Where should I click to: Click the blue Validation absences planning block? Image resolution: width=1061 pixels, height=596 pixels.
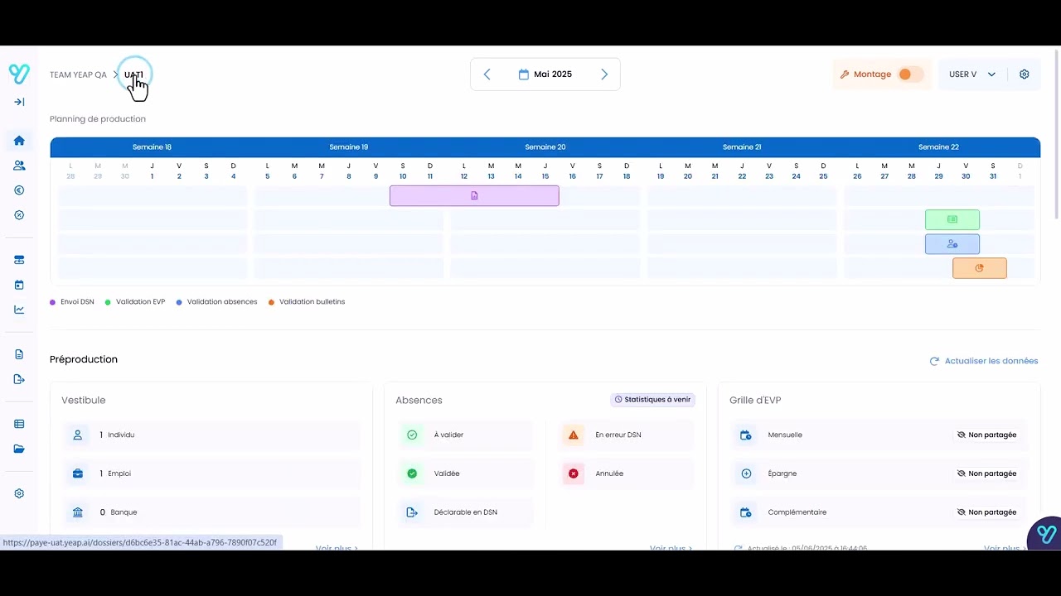pos(952,244)
